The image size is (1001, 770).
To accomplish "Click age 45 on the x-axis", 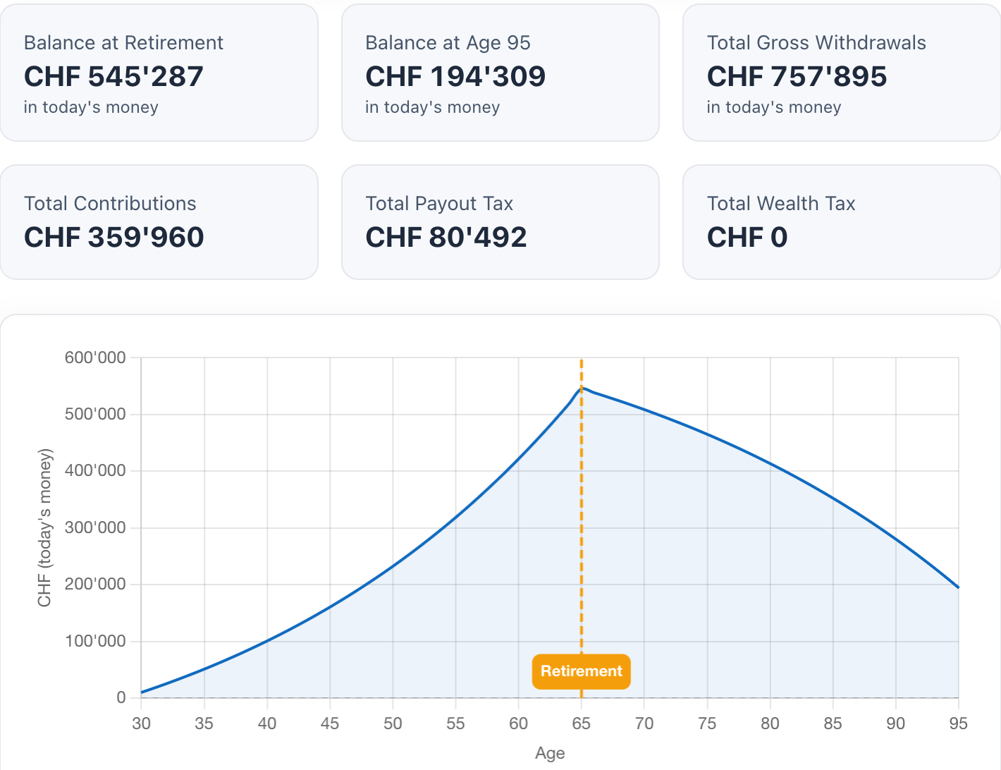I will click(330, 723).
